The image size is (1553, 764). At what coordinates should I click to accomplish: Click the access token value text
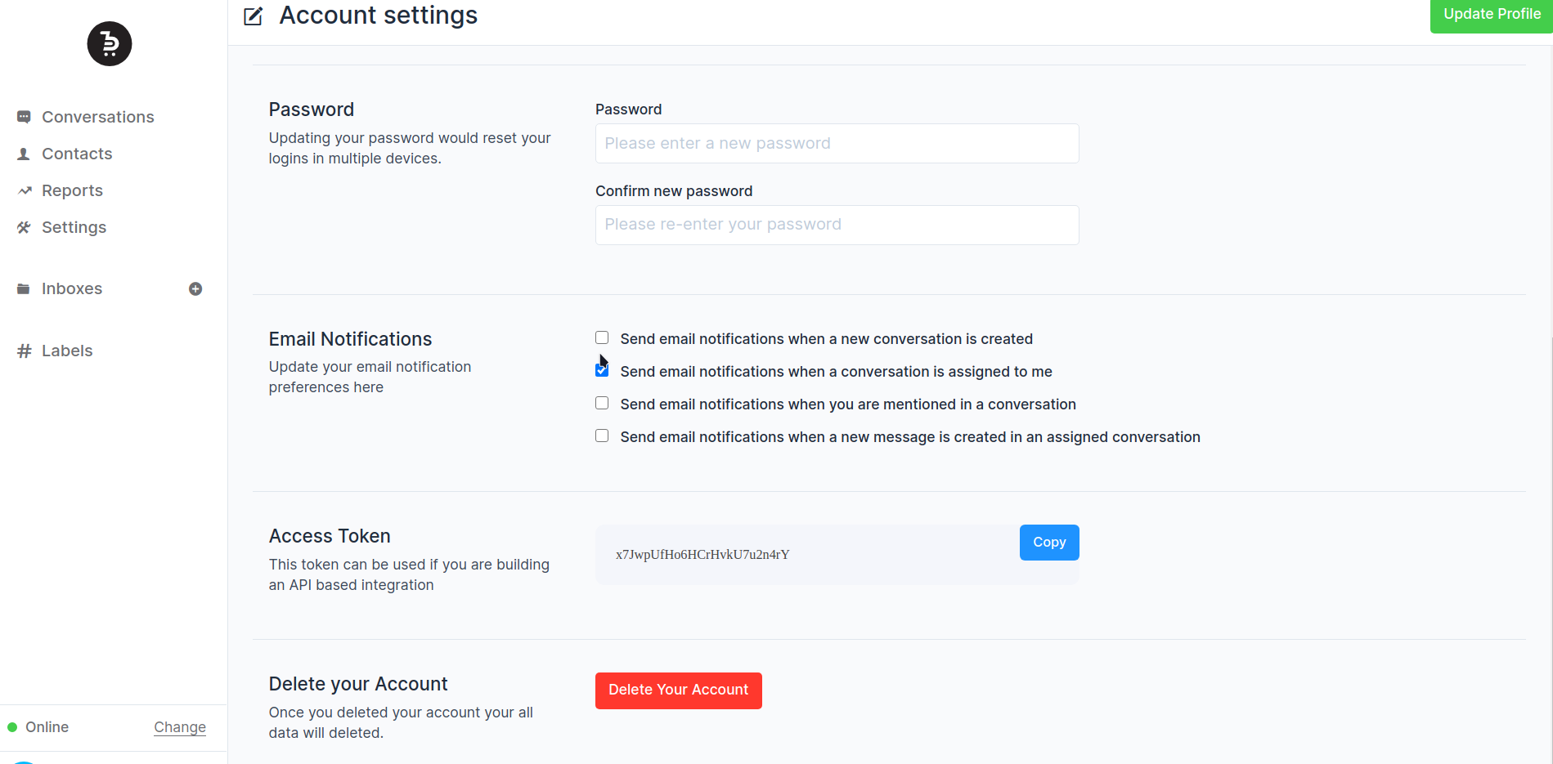click(x=702, y=555)
